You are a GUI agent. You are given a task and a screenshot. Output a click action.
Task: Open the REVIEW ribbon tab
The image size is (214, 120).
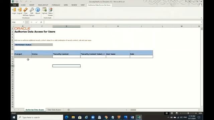(74, 5)
